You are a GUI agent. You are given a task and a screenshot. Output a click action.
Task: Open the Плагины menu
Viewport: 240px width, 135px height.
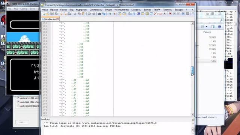point(167,10)
